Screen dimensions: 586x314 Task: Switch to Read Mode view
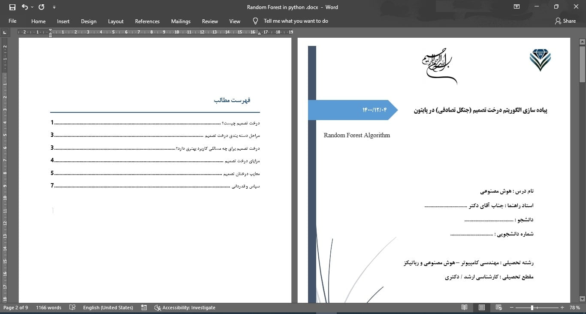click(464, 308)
